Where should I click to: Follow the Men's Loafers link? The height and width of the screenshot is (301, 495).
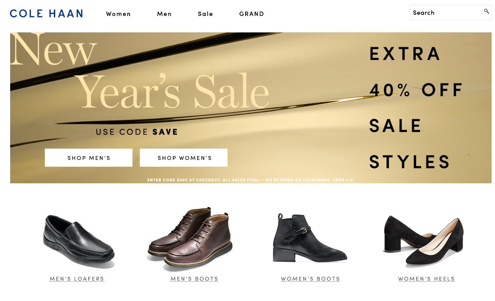[x=77, y=279]
